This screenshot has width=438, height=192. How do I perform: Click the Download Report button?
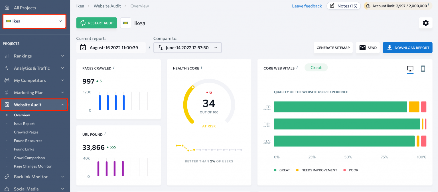[x=407, y=48]
